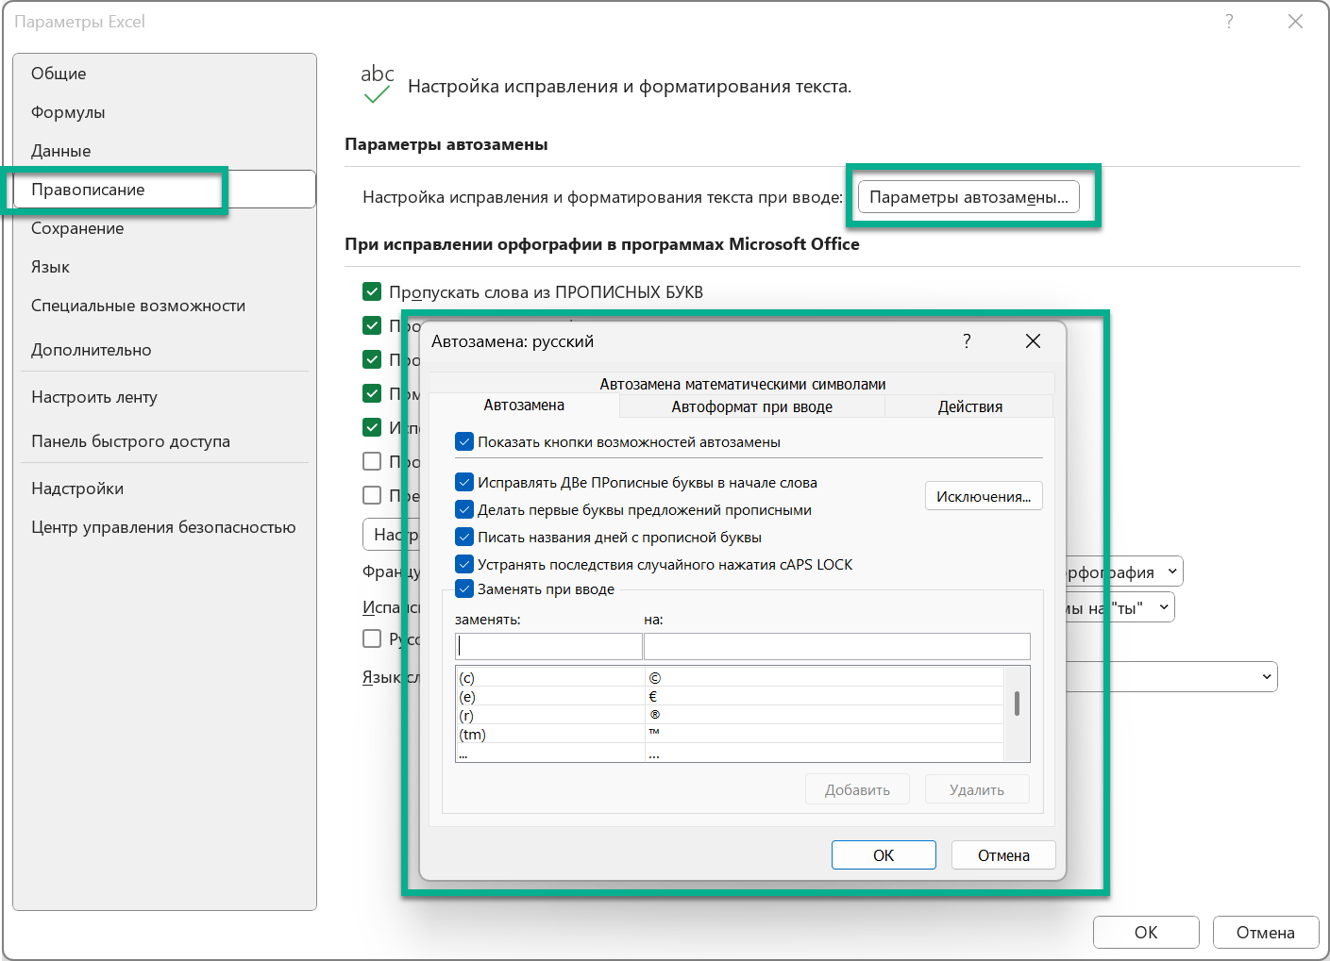Click the help icon in Параметры Excel title bar
Image resolution: width=1330 pixels, height=961 pixels.
click(x=1228, y=22)
